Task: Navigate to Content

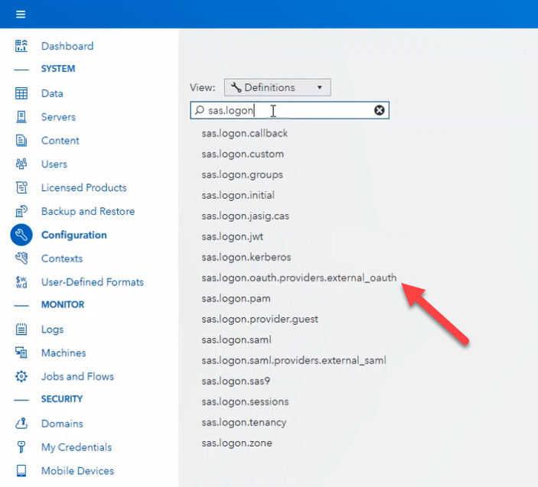Action: tap(60, 141)
